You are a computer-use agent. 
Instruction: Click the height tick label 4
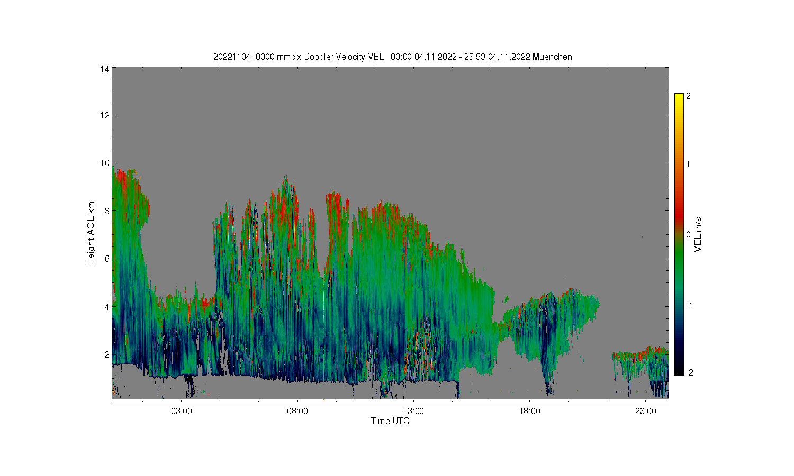tap(107, 306)
